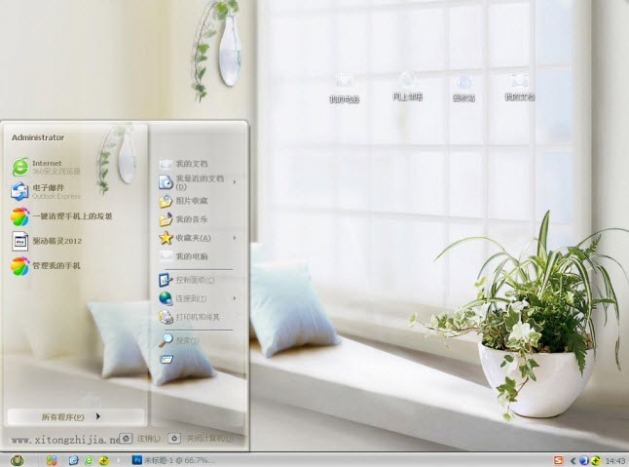Select 连接到(T) globe item

[183, 298]
